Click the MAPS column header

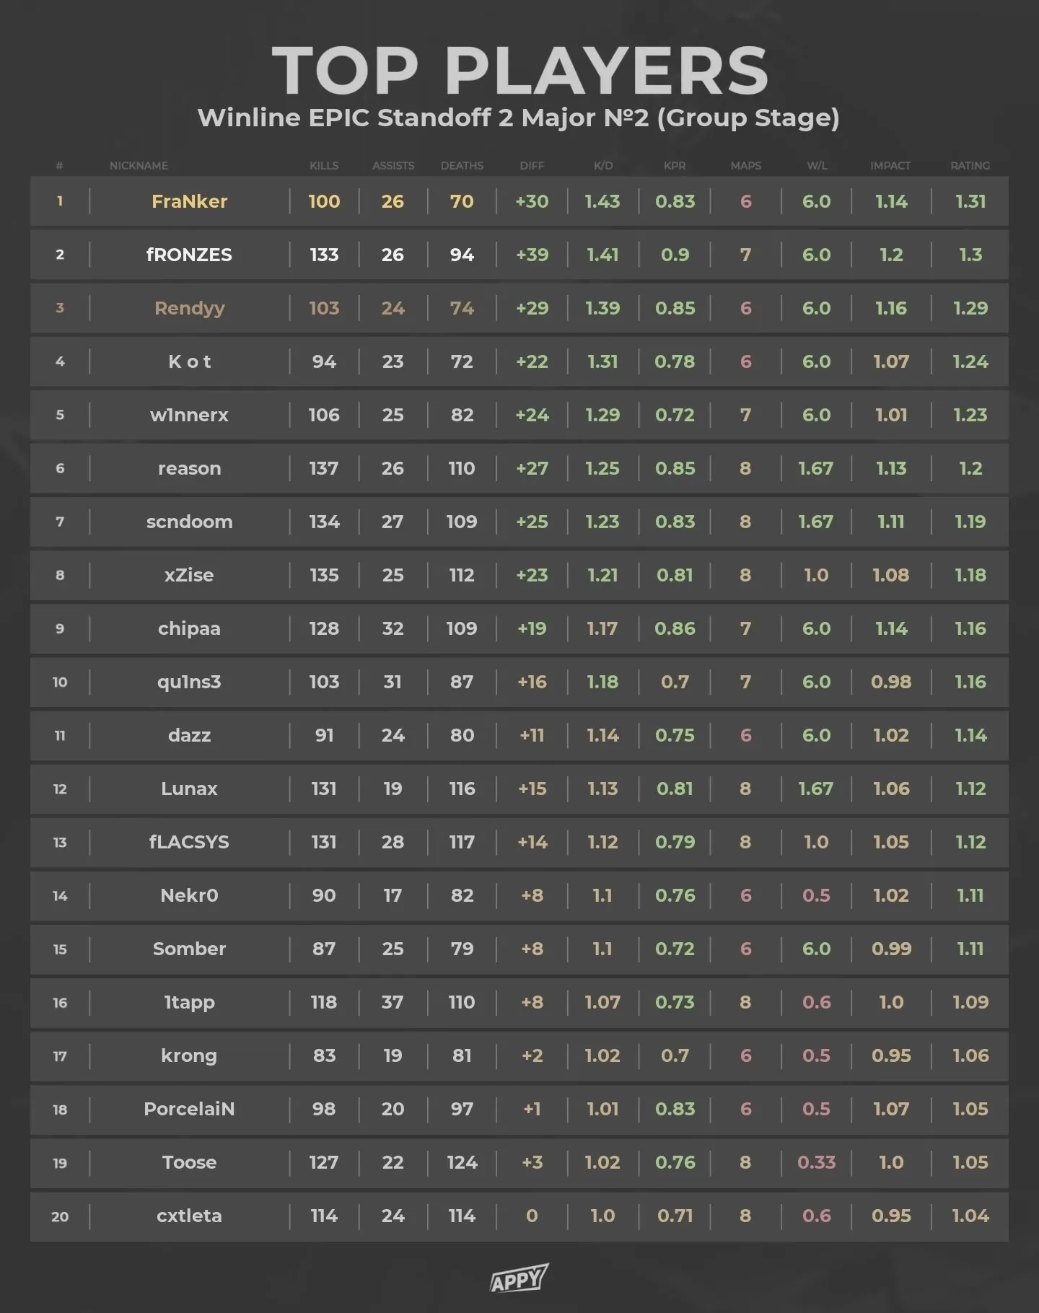[746, 166]
